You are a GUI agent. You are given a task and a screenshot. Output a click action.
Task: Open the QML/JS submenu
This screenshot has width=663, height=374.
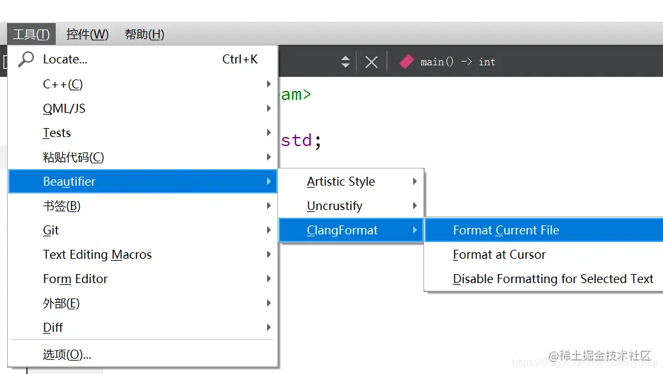[143, 109]
